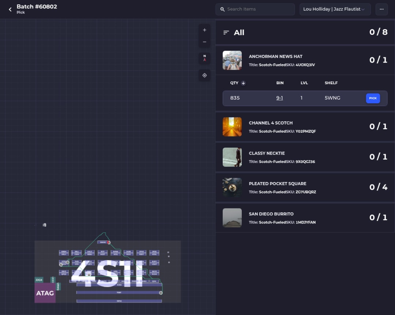
Task: Click the 0 / 8 total pick count
Action: coord(378,32)
